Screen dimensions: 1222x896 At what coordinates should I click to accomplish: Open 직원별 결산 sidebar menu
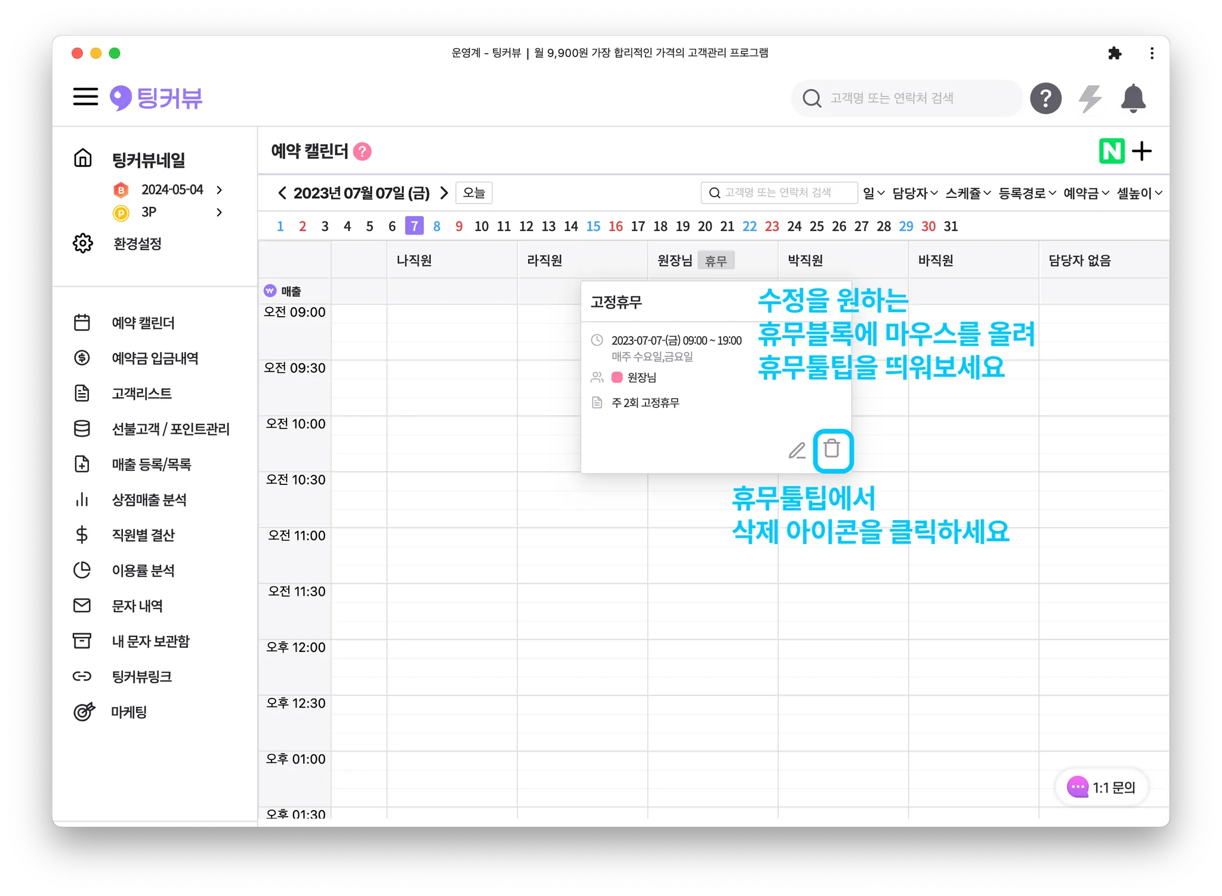pos(143,535)
